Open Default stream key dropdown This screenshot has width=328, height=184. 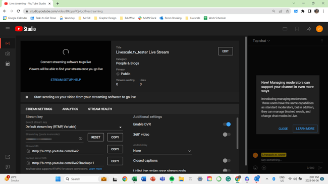click(74, 127)
